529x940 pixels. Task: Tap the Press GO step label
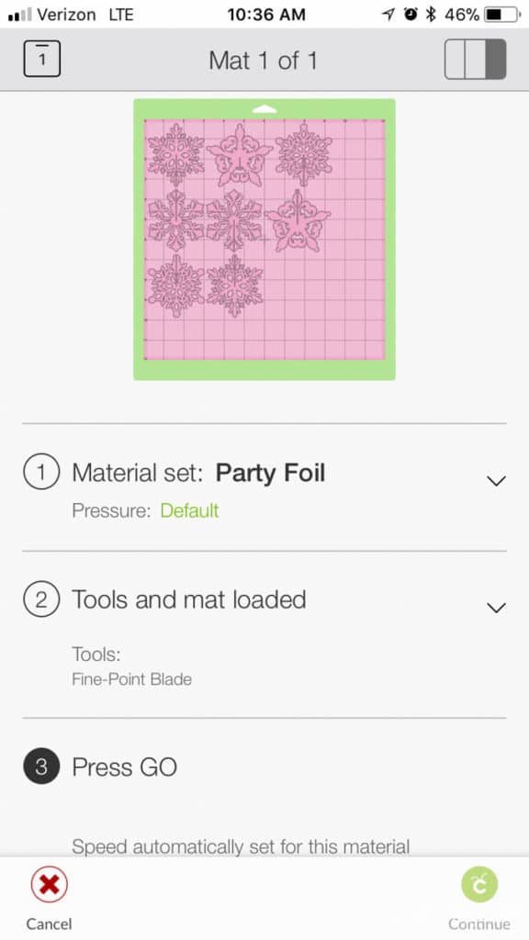tap(125, 767)
